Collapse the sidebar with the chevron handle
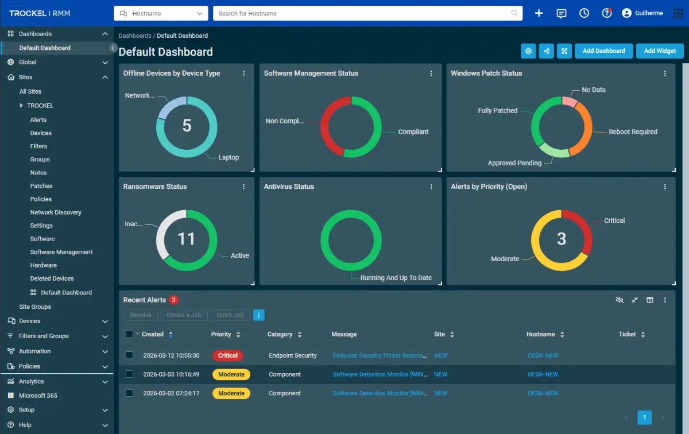 (x=113, y=48)
